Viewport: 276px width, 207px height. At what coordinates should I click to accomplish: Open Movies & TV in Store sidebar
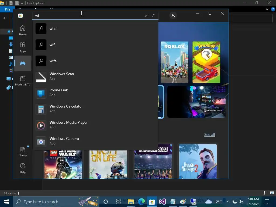23,81
